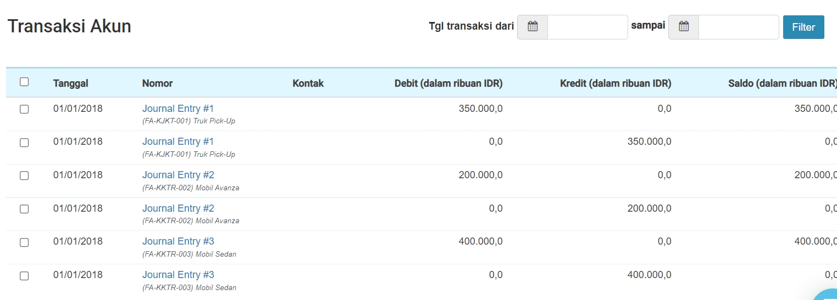Screen dimensions: 837x300
Task: Select the Mobil Avanza credit row checkbox
Action: point(24,209)
